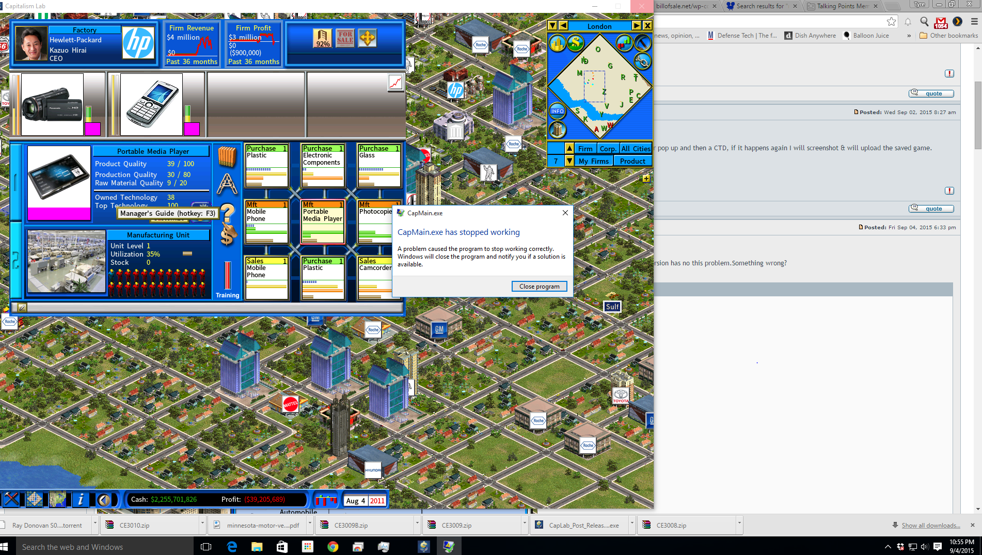Viewport: 982px width, 555px height.
Task: Click the first quote button in forum
Action: pyautogui.click(x=931, y=93)
